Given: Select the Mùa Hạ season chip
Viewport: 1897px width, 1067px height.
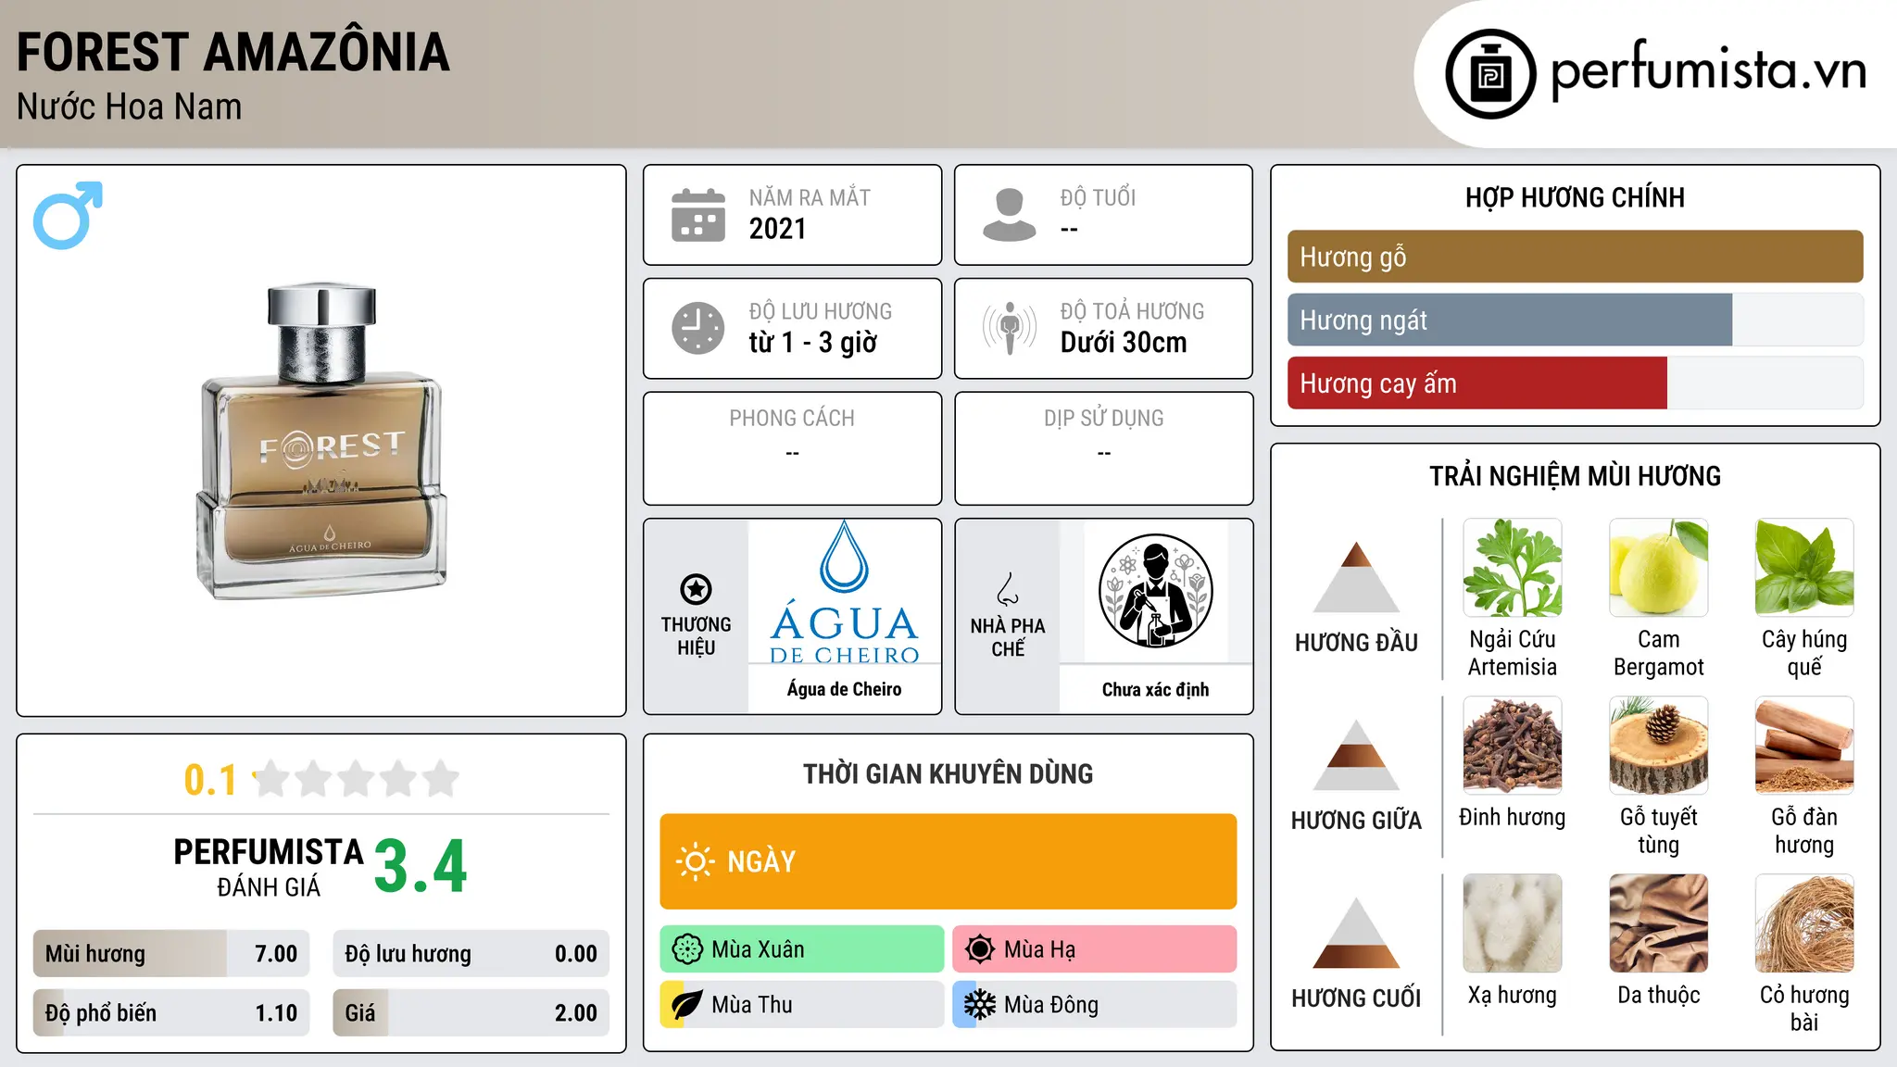Looking at the screenshot, I should point(1095,949).
